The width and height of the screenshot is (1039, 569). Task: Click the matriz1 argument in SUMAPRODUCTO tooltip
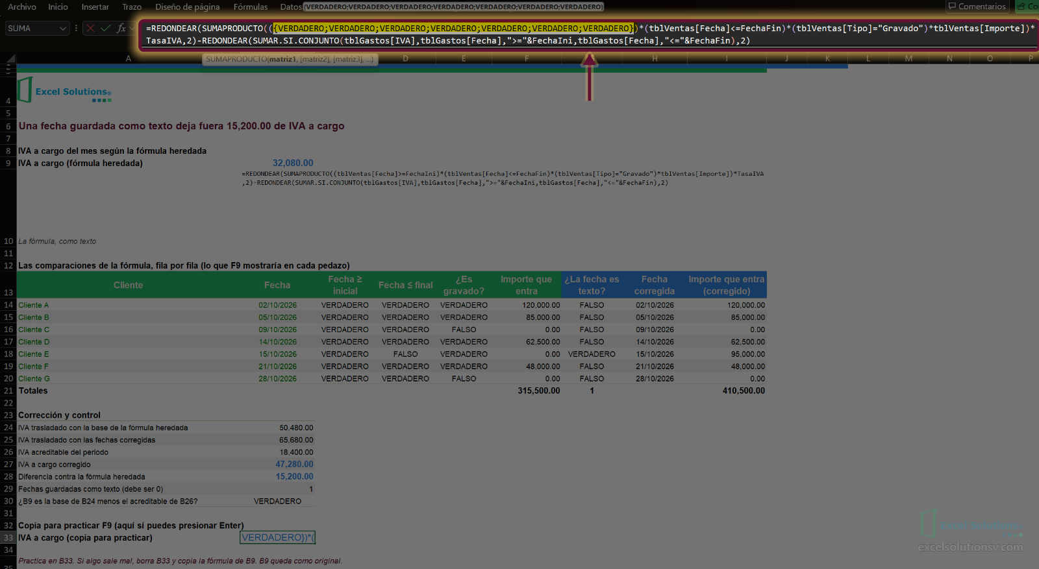282,59
